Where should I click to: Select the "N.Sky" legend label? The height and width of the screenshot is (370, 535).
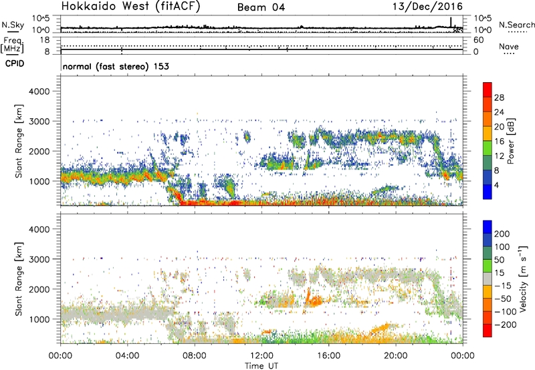click(x=13, y=25)
